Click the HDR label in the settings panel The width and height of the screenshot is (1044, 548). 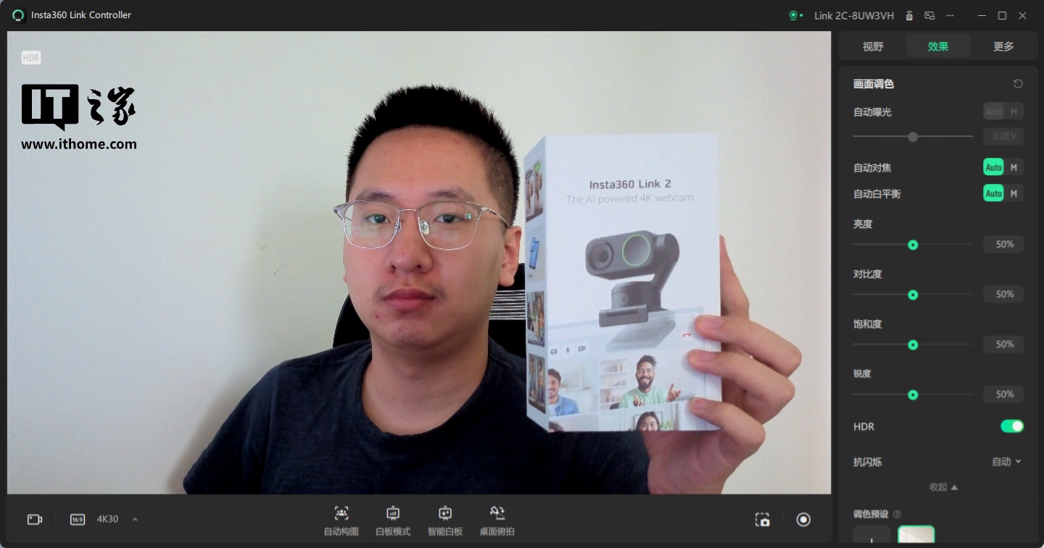(x=864, y=426)
